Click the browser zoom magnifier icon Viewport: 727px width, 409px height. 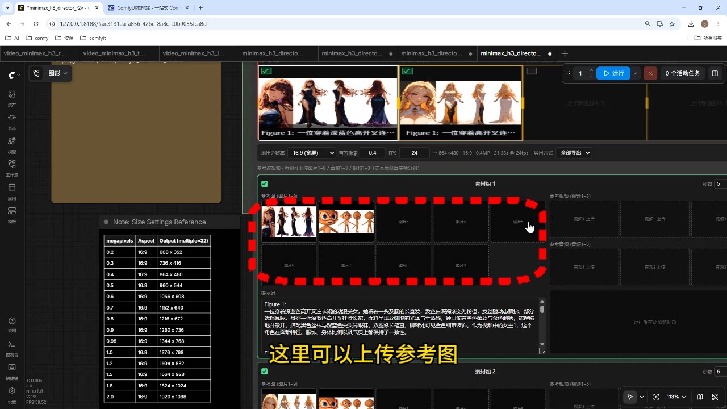[x=647, y=24]
